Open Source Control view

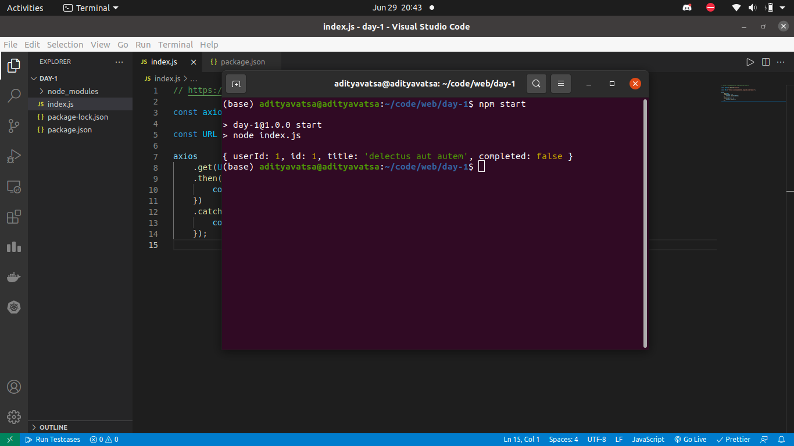14,125
